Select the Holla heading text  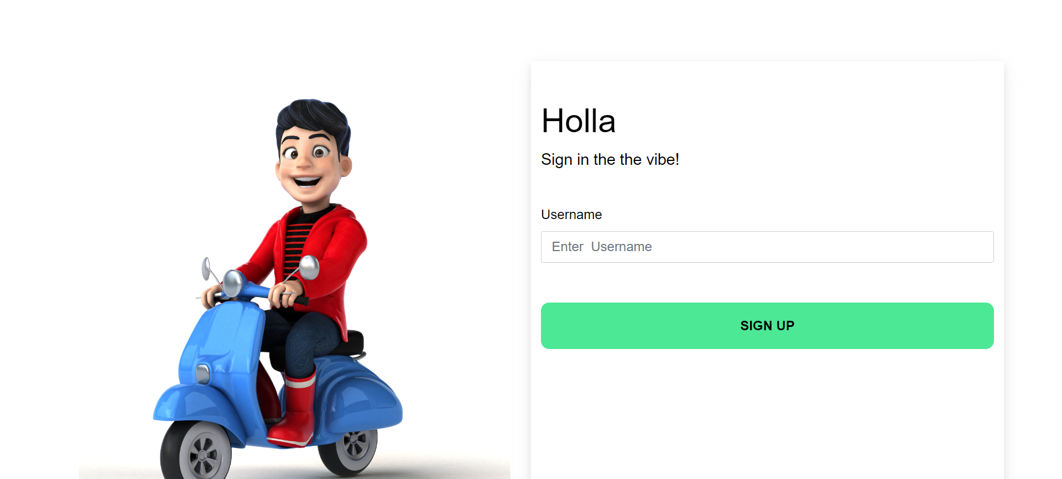click(578, 121)
